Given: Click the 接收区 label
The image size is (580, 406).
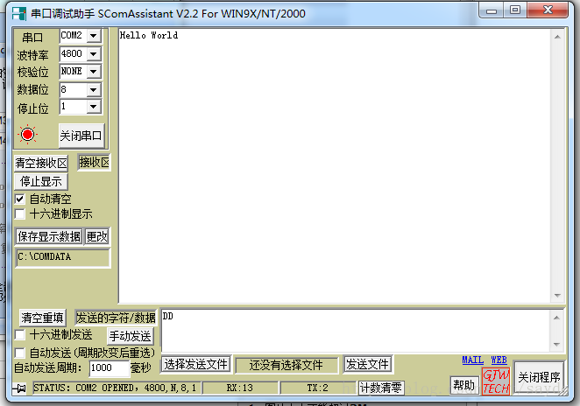Looking at the screenshot, I should click(94, 163).
